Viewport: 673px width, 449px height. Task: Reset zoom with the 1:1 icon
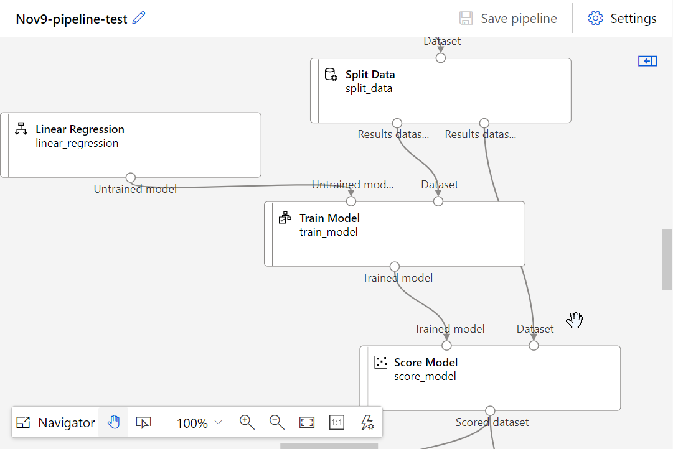[336, 422]
